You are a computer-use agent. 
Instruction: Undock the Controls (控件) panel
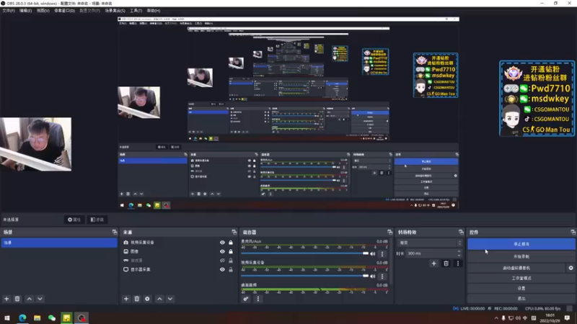tap(573, 232)
